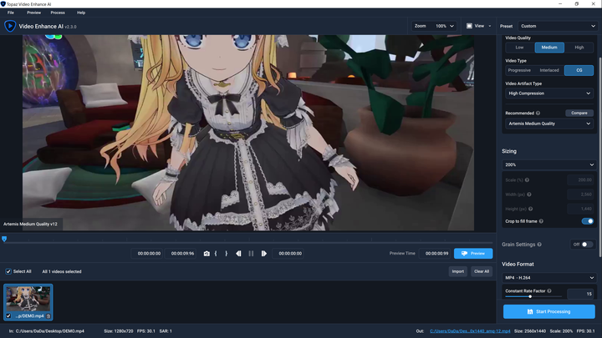Open the Help menu
602x338 pixels.
tap(81, 13)
